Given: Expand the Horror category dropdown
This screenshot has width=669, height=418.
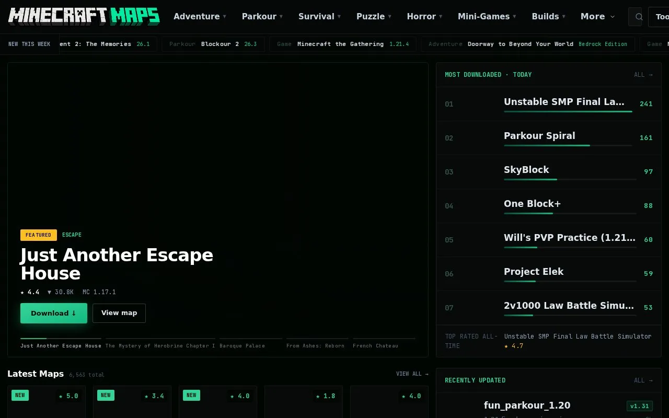Looking at the screenshot, I should (x=424, y=16).
